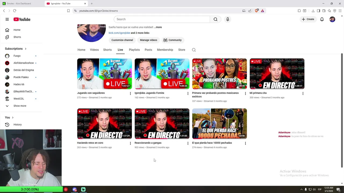Screen dimensions: 344x193
Task: Expand the You section
Action: (x=9, y=117)
